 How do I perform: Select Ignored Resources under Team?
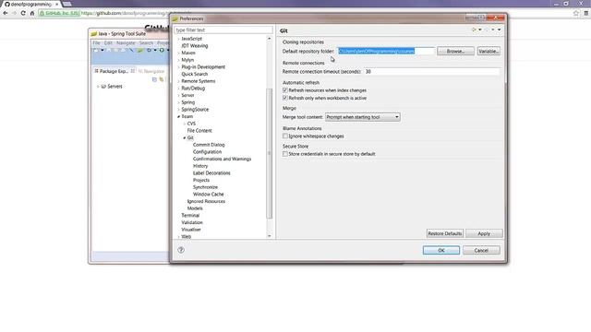[206, 202]
